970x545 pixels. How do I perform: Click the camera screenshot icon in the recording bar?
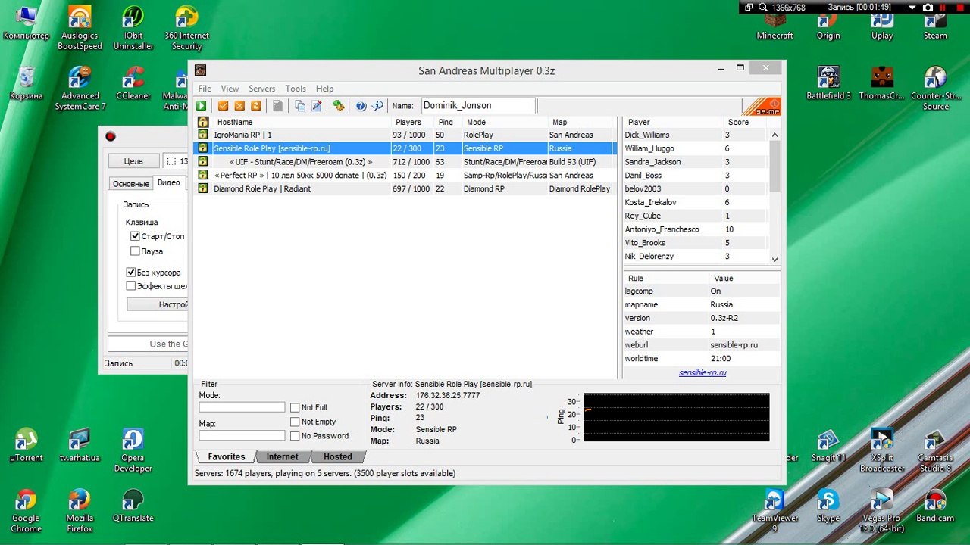[x=928, y=8]
